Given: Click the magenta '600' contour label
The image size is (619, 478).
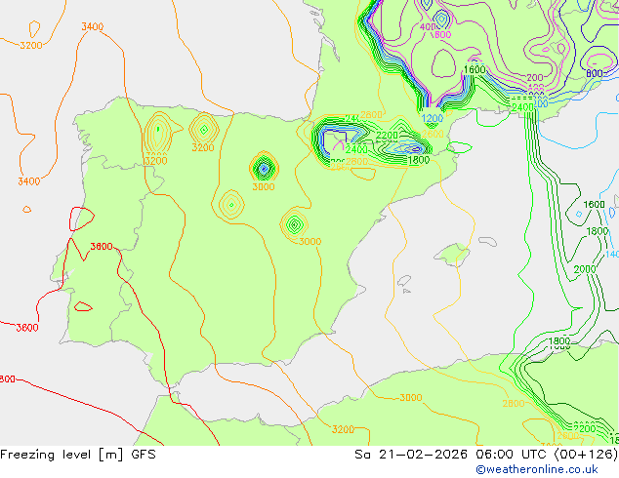Looking at the screenshot, I should [x=442, y=35].
